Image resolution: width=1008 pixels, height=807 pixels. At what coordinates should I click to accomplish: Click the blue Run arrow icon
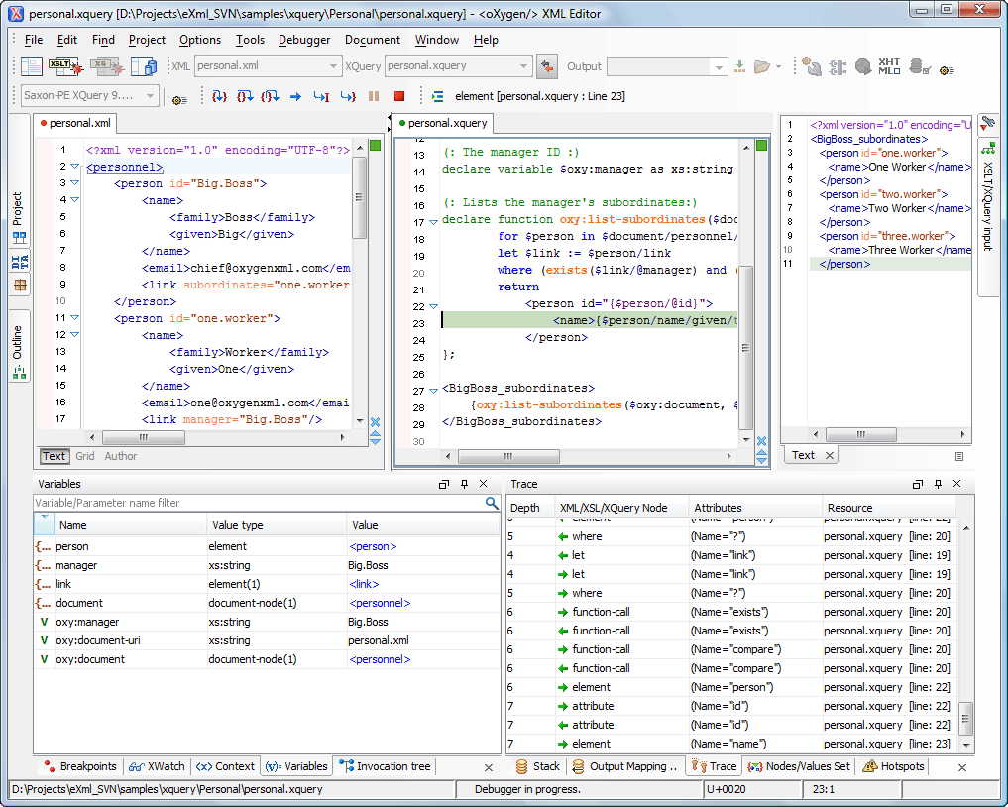(295, 96)
